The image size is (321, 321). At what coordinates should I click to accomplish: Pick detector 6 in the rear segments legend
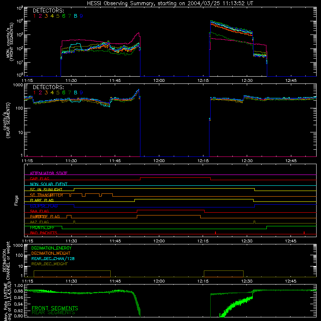click(64, 93)
